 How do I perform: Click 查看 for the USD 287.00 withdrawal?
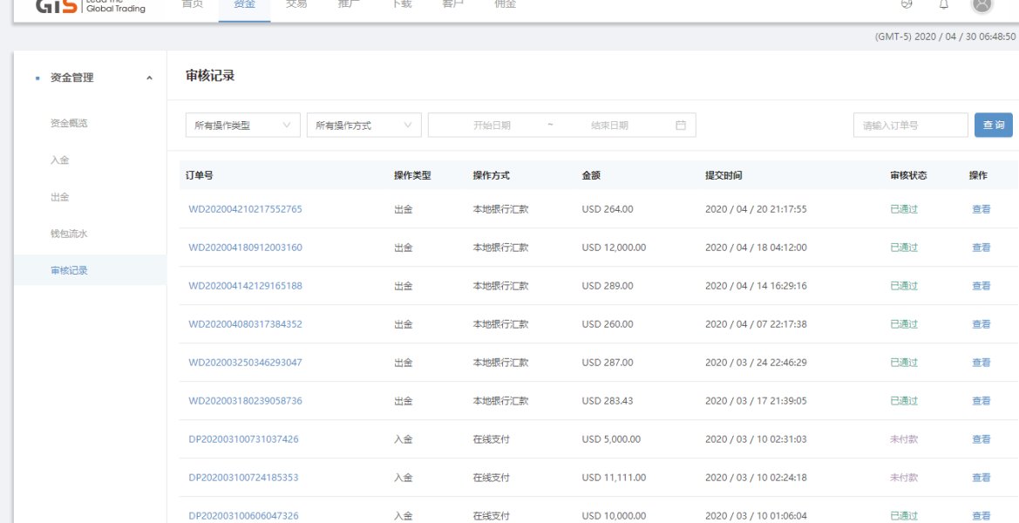(982, 363)
